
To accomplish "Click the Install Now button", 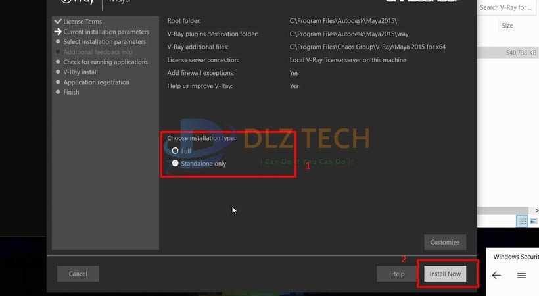I will click(445, 274).
